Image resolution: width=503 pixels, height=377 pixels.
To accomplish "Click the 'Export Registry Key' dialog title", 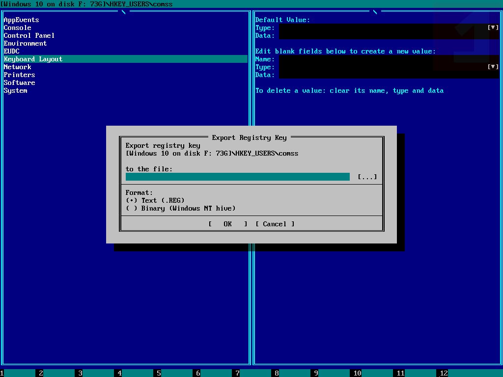I will click(249, 137).
